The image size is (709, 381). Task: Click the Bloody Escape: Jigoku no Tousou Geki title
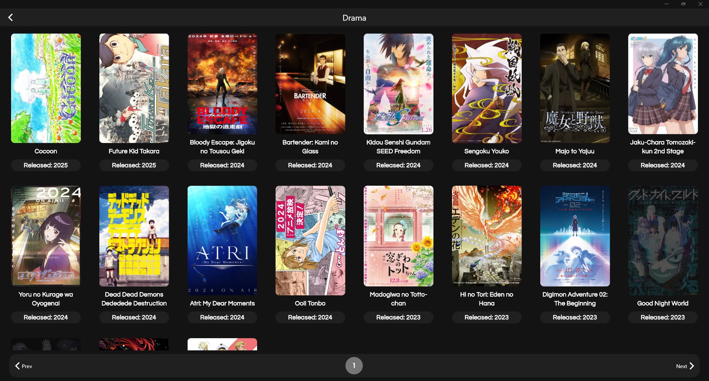coord(222,147)
